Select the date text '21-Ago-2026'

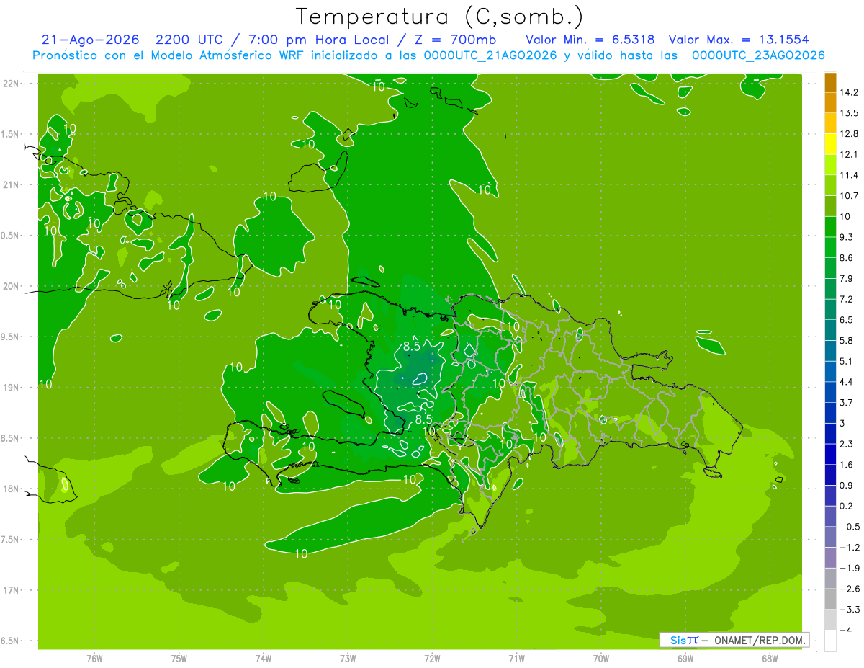(91, 40)
